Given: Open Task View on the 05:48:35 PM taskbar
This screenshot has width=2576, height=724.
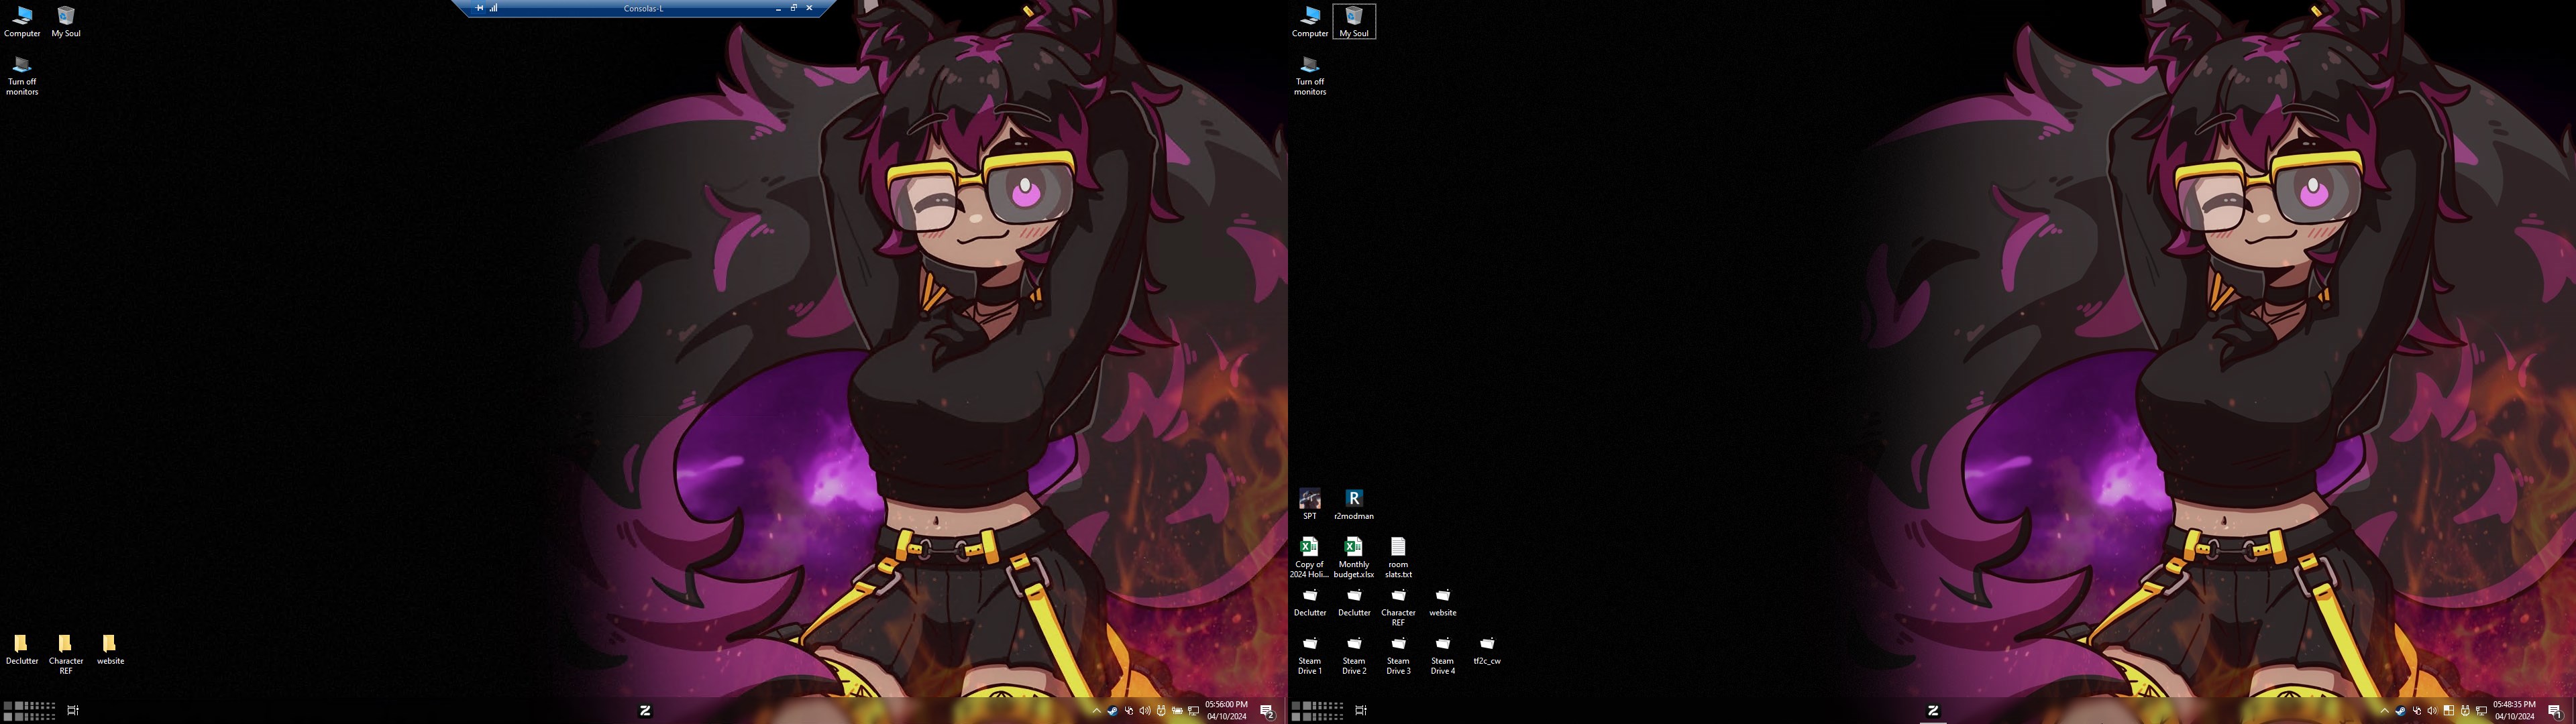Looking at the screenshot, I should [x=1361, y=711].
